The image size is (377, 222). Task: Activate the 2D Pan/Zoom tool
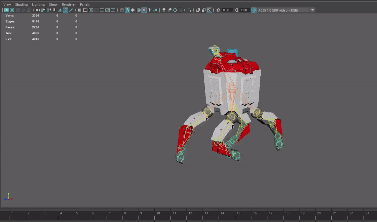[65, 10]
